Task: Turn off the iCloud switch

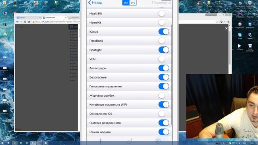Action: [164, 31]
